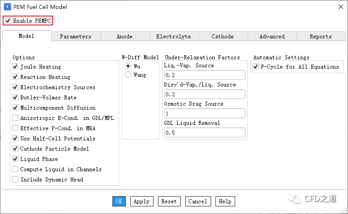Image resolution: width=348 pixels, height=214 pixels.
Task: Choose the Wu W-Diff model radio button
Action: 128,66
